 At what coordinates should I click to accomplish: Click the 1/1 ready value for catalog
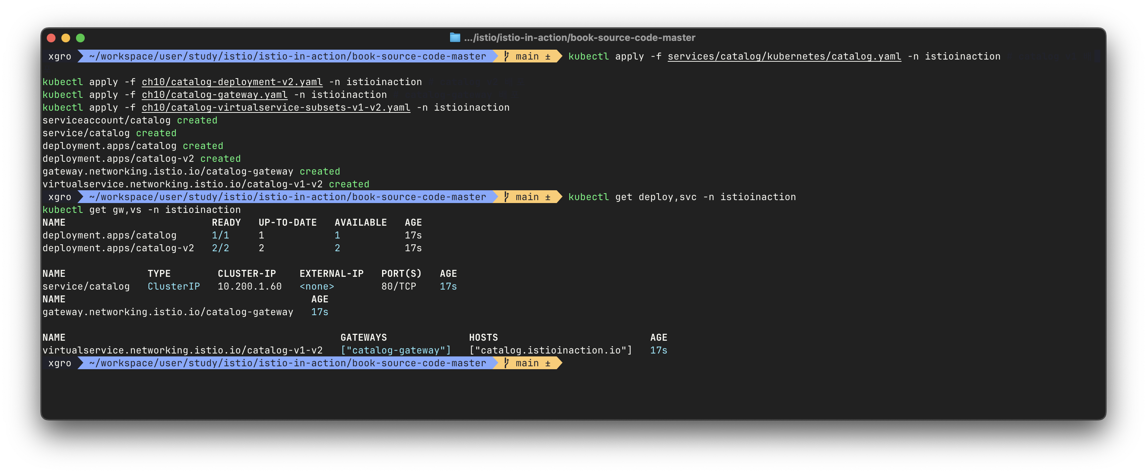(220, 236)
